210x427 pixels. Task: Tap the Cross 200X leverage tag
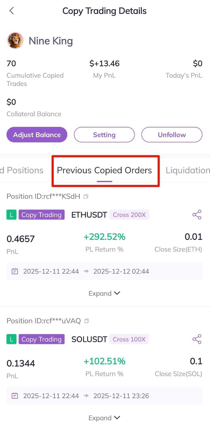point(129,215)
